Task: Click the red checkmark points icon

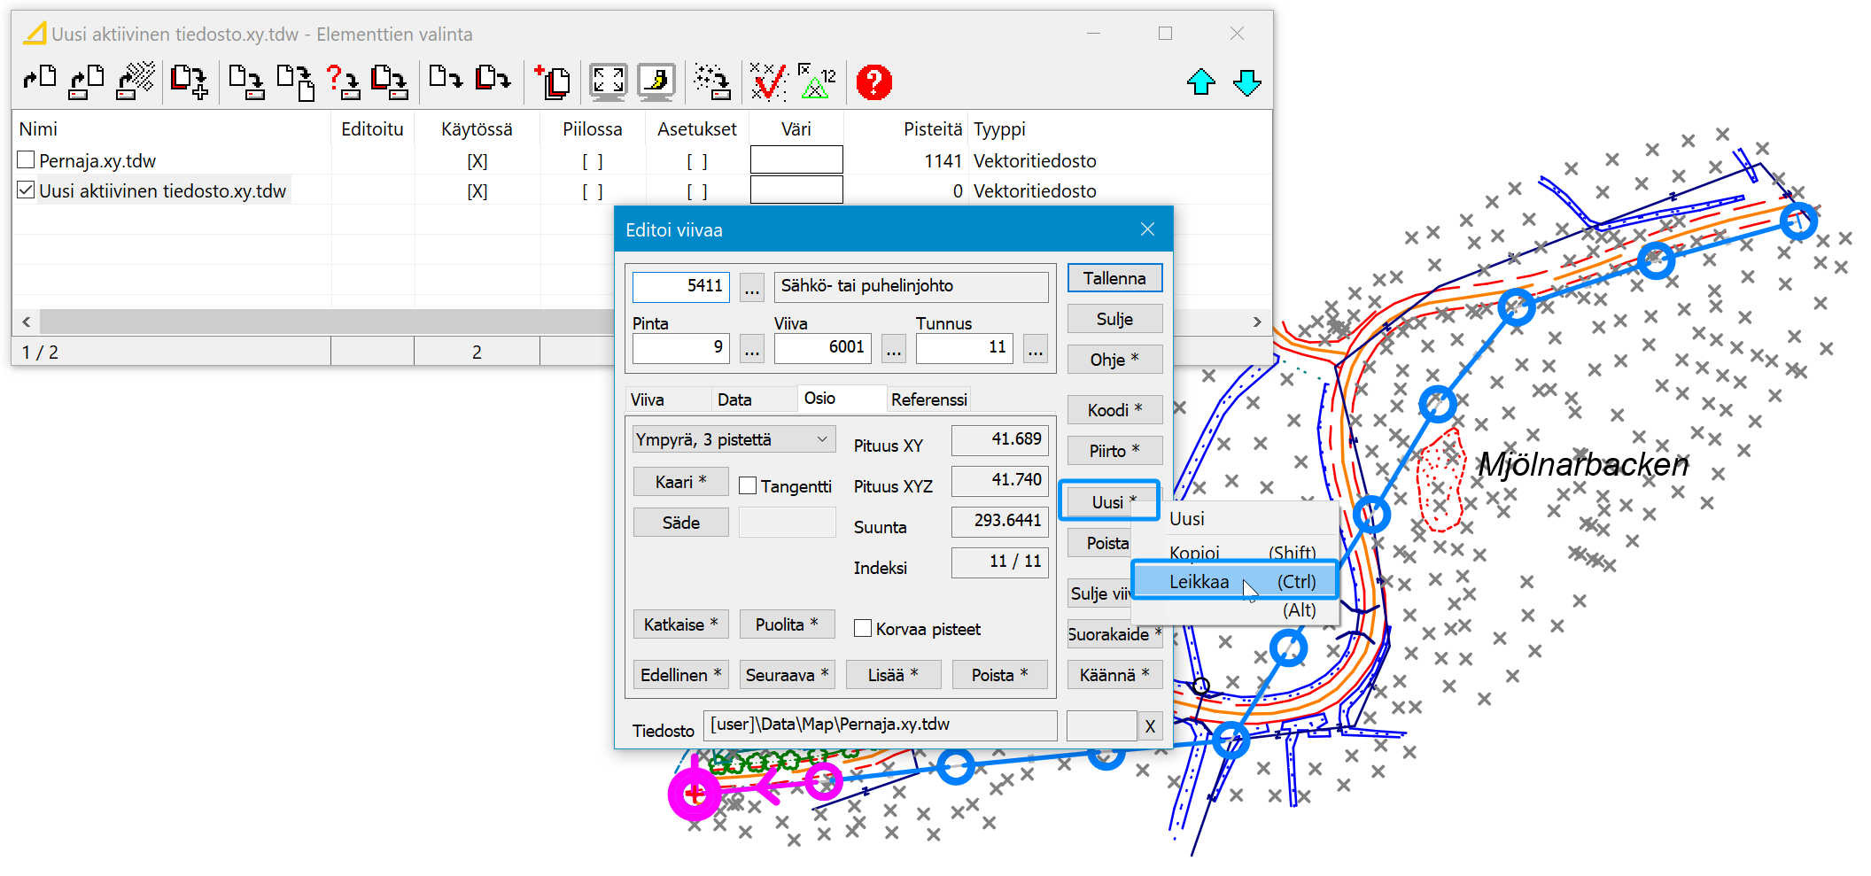Action: pyautogui.click(x=768, y=82)
